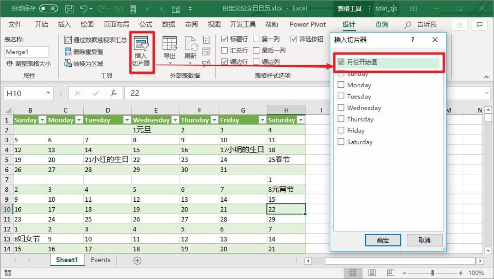Viewport: 494px width, 279px height.
Task: Click the Refresh table icon
Action: point(191,50)
